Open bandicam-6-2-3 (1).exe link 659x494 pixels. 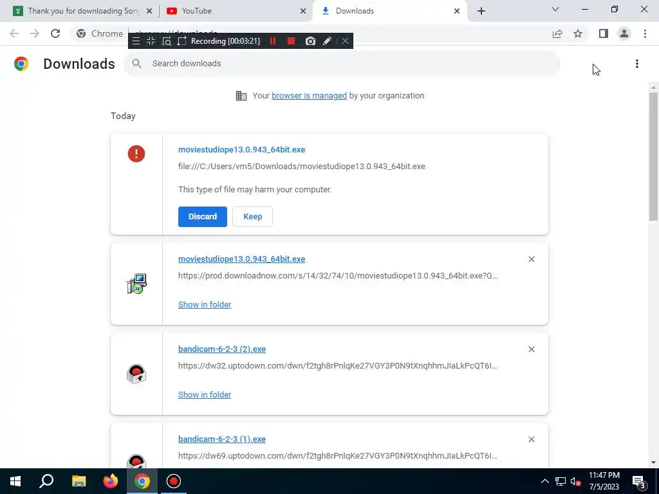(222, 439)
